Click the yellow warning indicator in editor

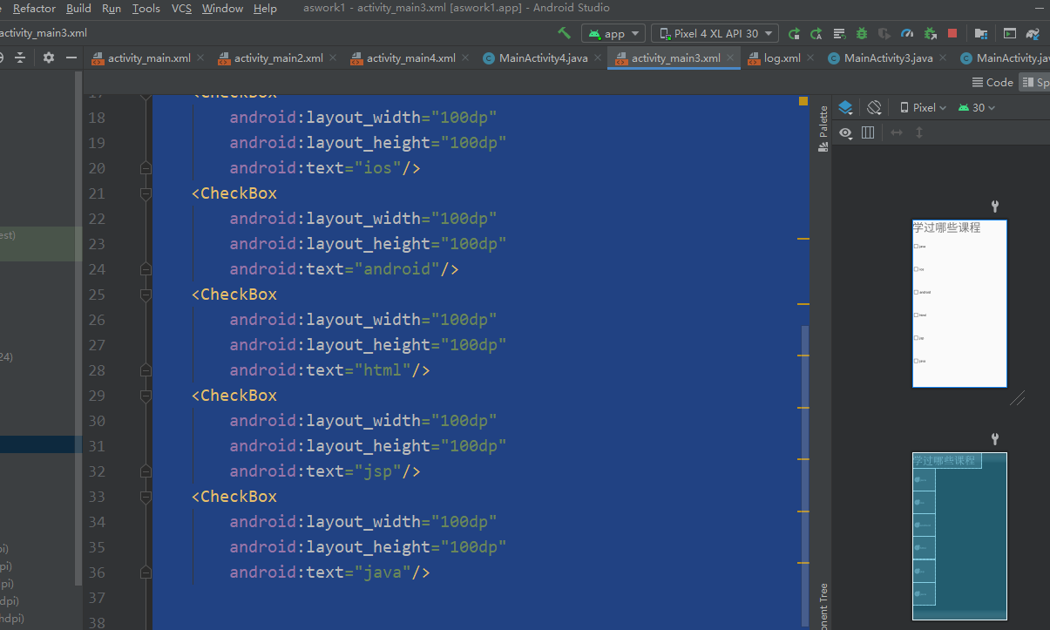(803, 101)
